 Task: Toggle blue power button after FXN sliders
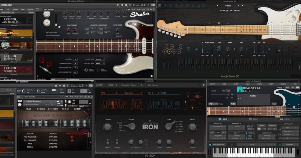(x=269, y=49)
